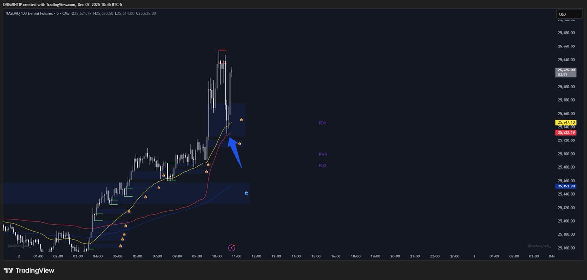
Task: Click the 25,600.00 price axis label
Action: tap(565, 87)
